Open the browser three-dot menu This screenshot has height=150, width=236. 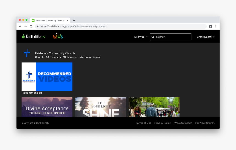click(x=216, y=27)
